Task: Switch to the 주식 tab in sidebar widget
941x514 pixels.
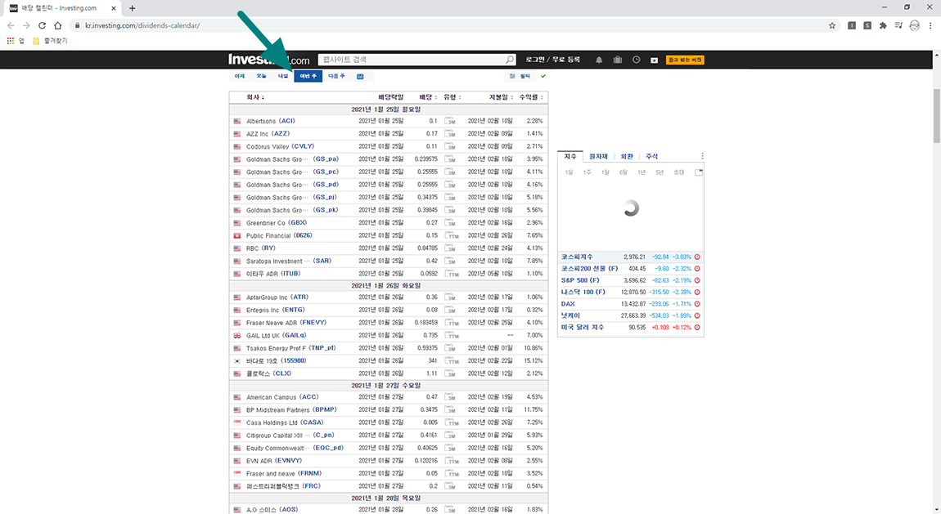Action: pos(651,156)
